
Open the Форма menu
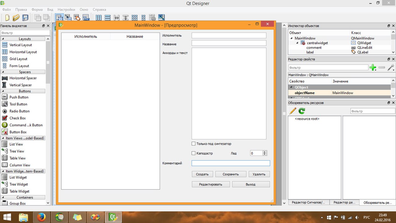coord(37,10)
